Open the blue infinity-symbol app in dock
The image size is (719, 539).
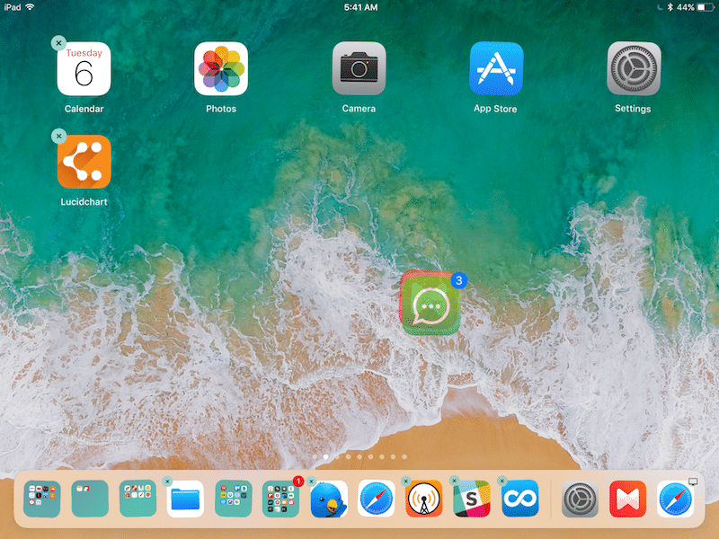[519, 499]
